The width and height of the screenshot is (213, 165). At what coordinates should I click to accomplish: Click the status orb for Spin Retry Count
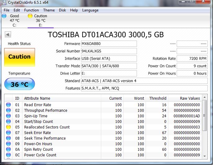coord(8,149)
